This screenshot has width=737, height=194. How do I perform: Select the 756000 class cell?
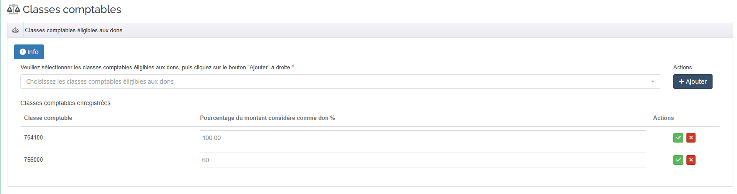34,160
